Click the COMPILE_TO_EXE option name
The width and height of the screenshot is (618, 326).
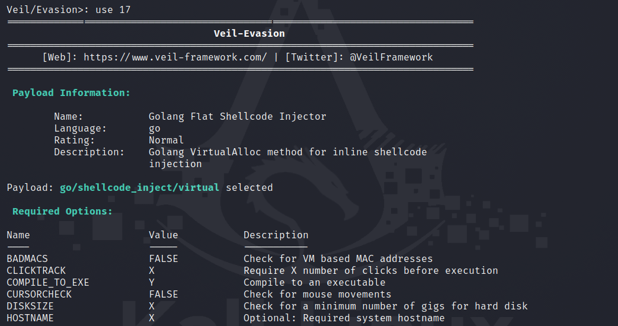tap(48, 283)
